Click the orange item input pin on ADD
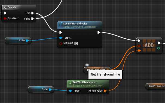This screenshot has height=103, width=165. point(139,51)
